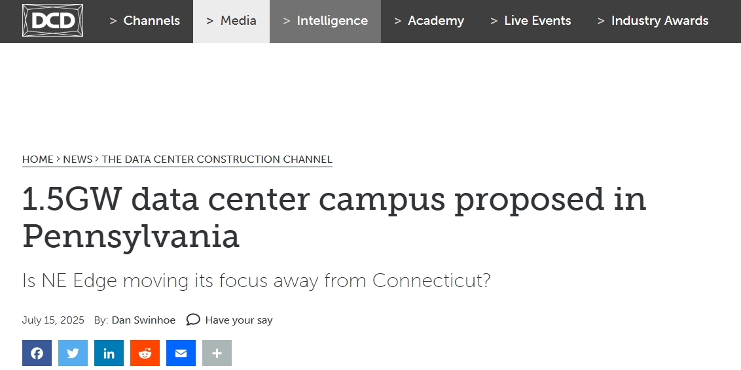Go to HOME breadcrumb link
Image resolution: width=741 pixels, height=370 pixels.
(x=38, y=160)
